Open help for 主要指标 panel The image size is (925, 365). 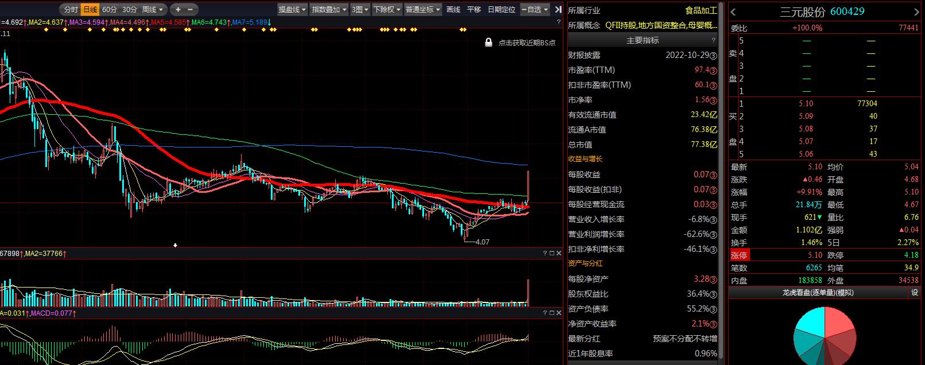click(x=714, y=40)
